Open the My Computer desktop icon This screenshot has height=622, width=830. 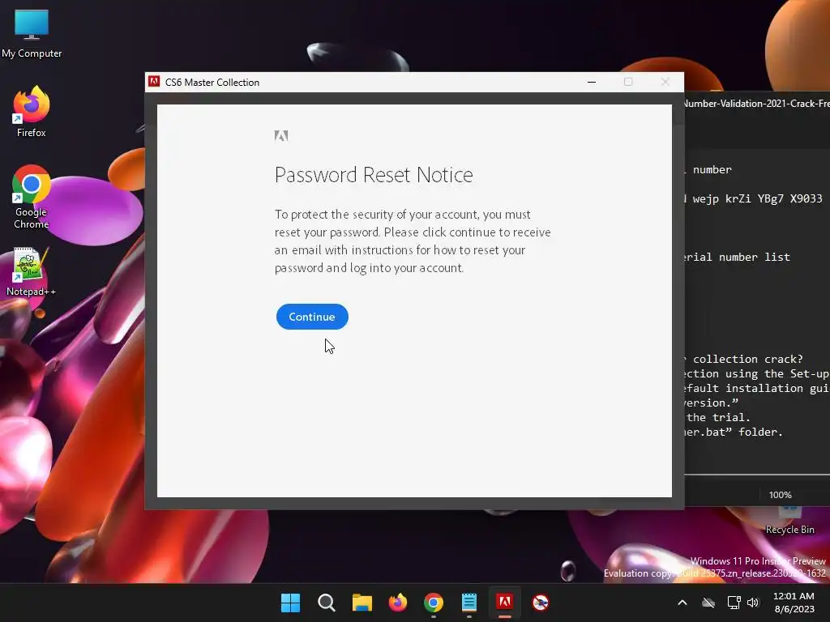(x=32, y=34)
